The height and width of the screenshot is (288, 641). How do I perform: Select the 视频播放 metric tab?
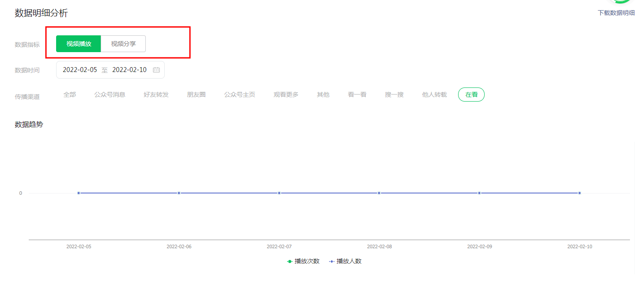click(x=79, y=44)
